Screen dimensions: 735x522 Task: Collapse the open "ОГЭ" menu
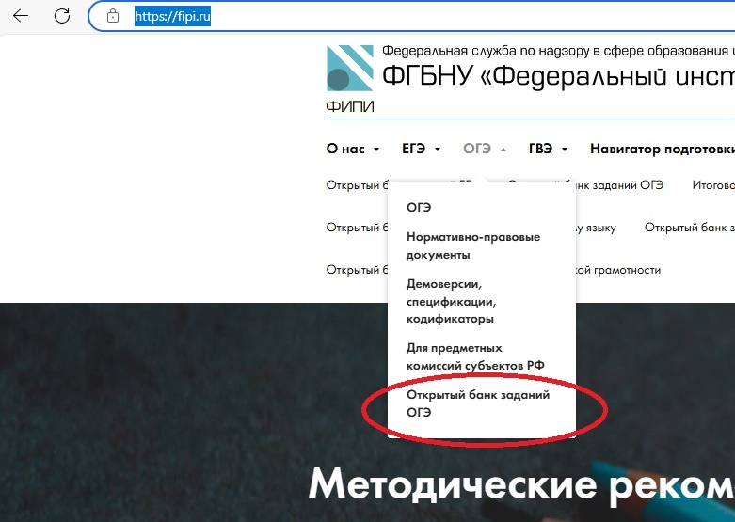[485, 149]
